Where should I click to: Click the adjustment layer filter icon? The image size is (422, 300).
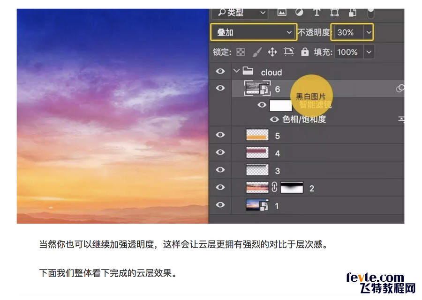[x=299, y=12]
